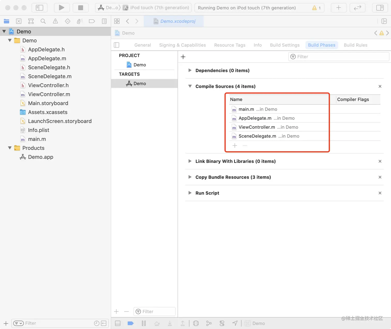Select the Build Phases tab
Image resolution: width=391 pixels, height=329 pixels.
pos(322,45)
